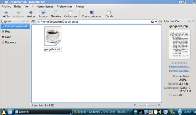Switch to Columnas view mode

70,14
